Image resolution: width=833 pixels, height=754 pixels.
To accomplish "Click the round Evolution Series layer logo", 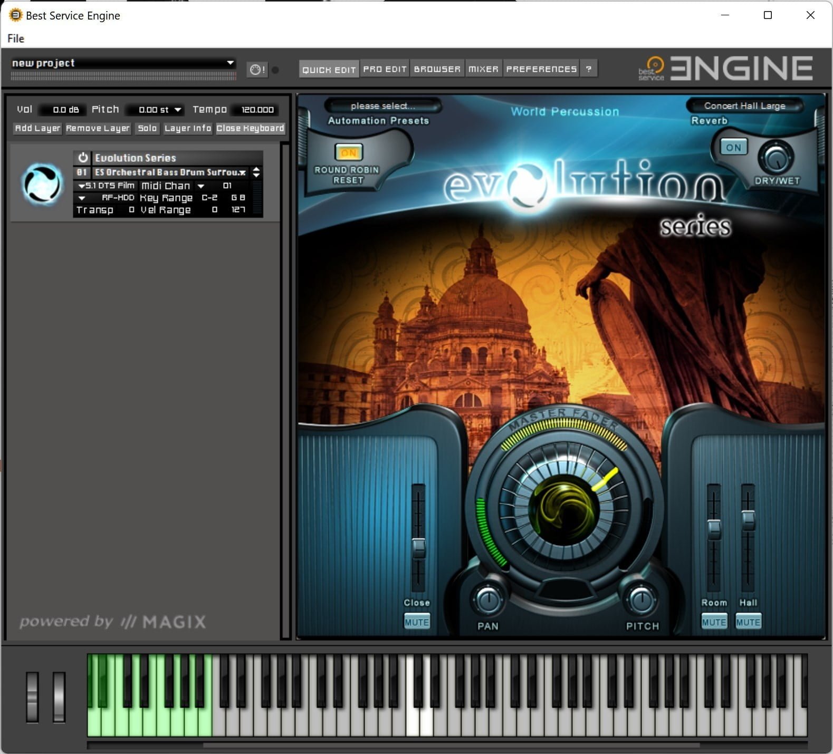I will tap(42, 184).
